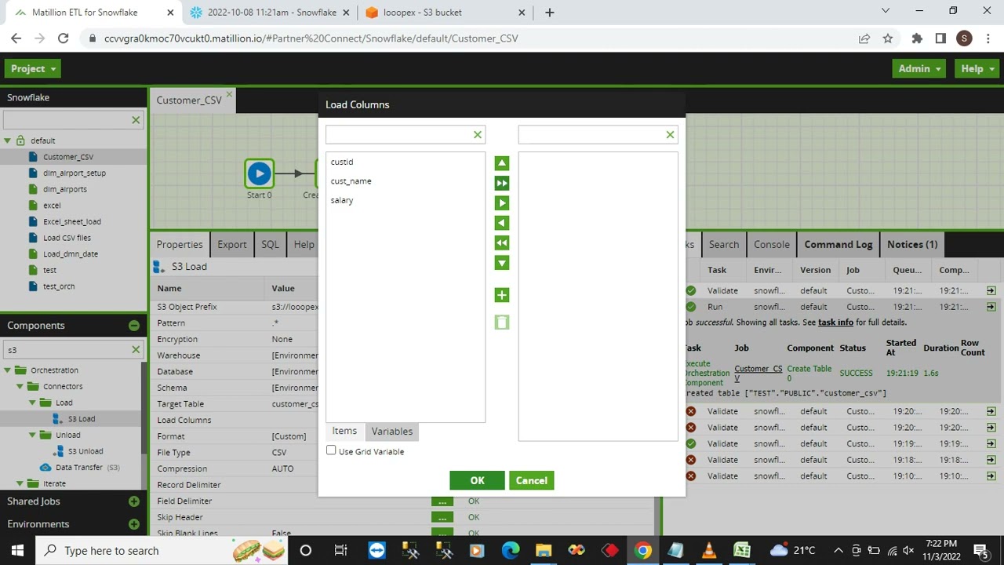
Task: Click the Start 0 component icon
Action: click(259, 173)
